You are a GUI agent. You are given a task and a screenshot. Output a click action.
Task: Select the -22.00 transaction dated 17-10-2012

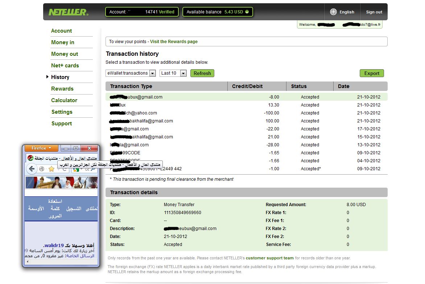(246, 129)
